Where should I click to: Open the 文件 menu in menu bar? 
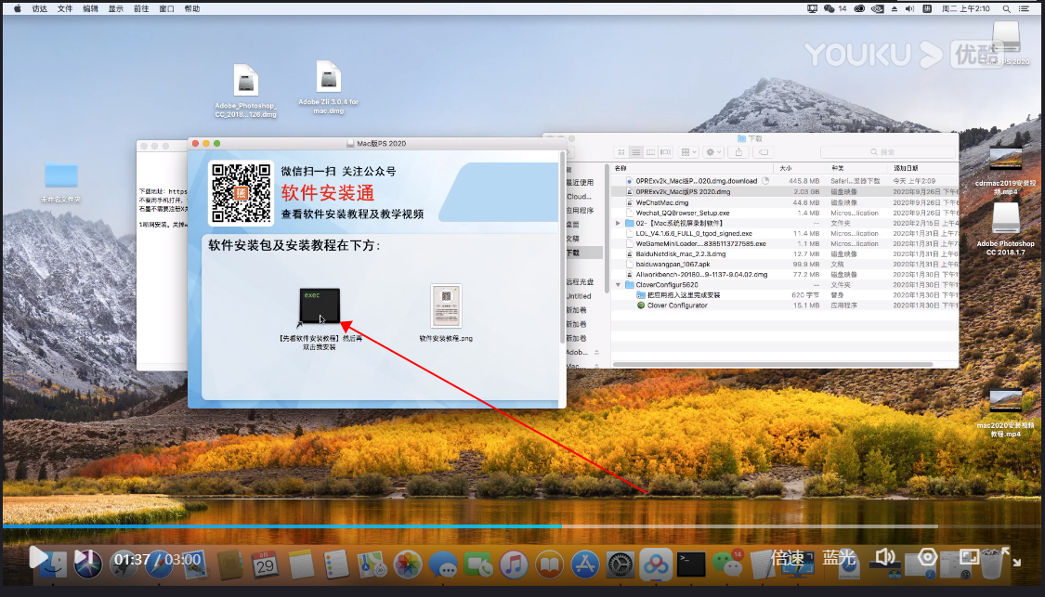[x=65, y=8]
